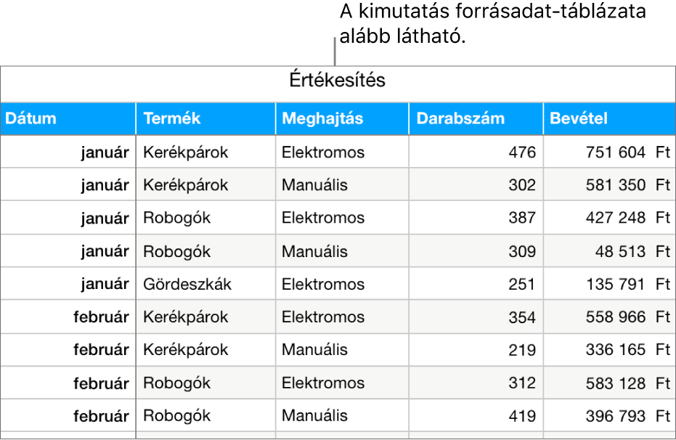Screen dimensions: 676x440
Task: Select the Termék column header
Action: tap(171, 118)
